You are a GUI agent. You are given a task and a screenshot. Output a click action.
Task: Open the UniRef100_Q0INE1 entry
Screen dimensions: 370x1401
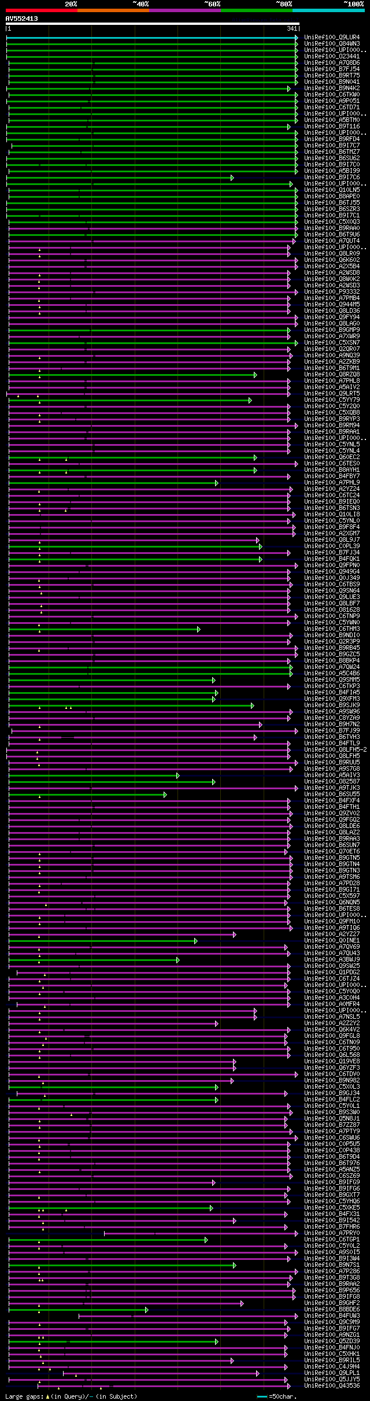pyautogui.click(x=332, y=940)
